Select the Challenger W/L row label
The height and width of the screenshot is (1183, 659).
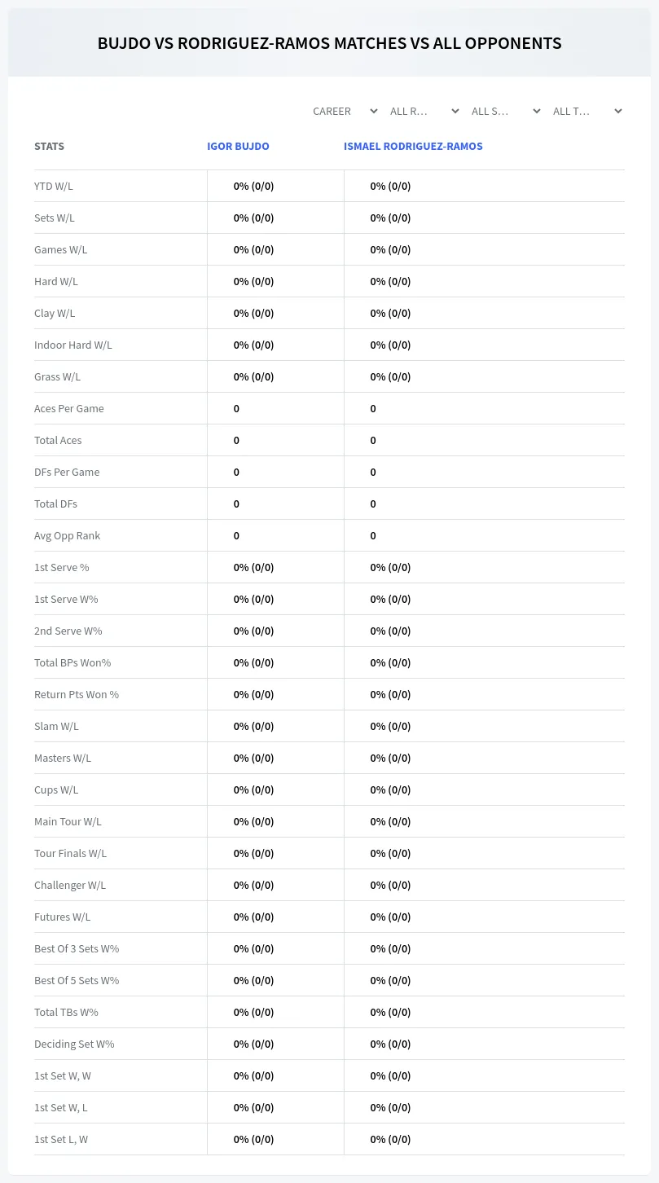70,885
